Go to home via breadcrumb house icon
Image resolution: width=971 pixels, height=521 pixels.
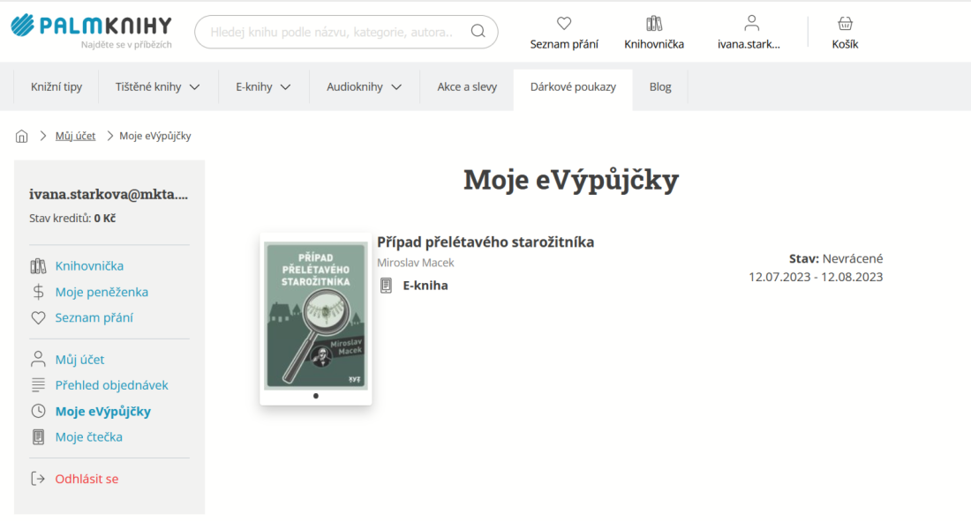22,136
